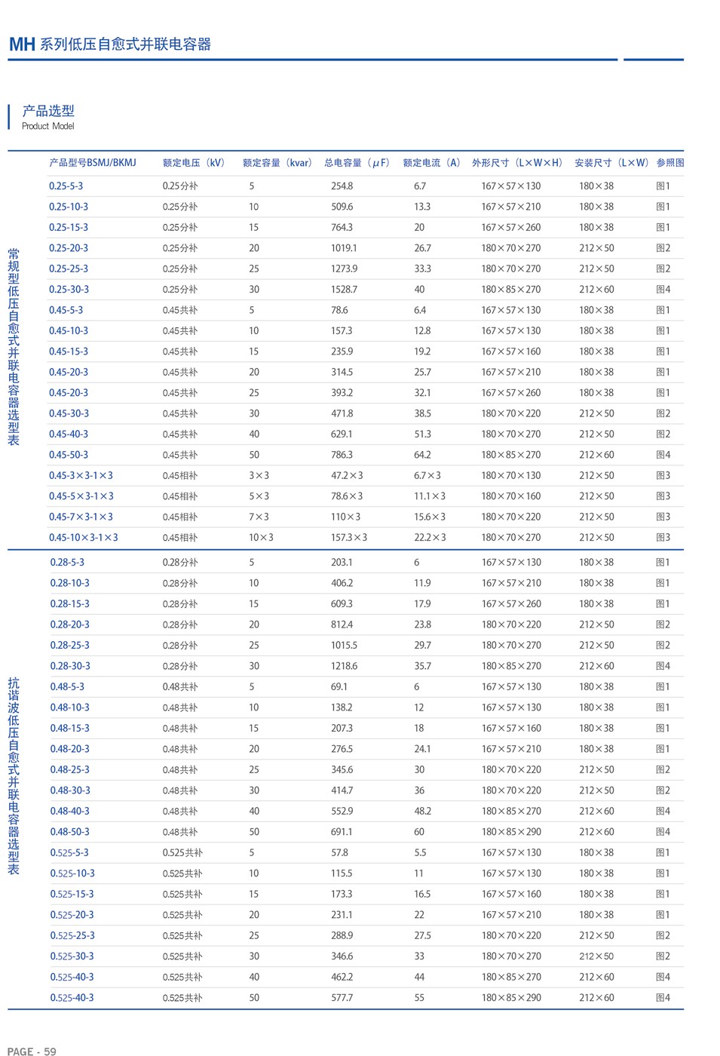Click the 安装尺寸 (L×W) column header
The image size is (720, 1056).
coord(611,163)
